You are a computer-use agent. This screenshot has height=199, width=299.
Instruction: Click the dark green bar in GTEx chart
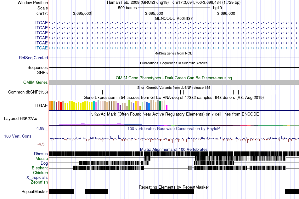click(x=160, y=105)
